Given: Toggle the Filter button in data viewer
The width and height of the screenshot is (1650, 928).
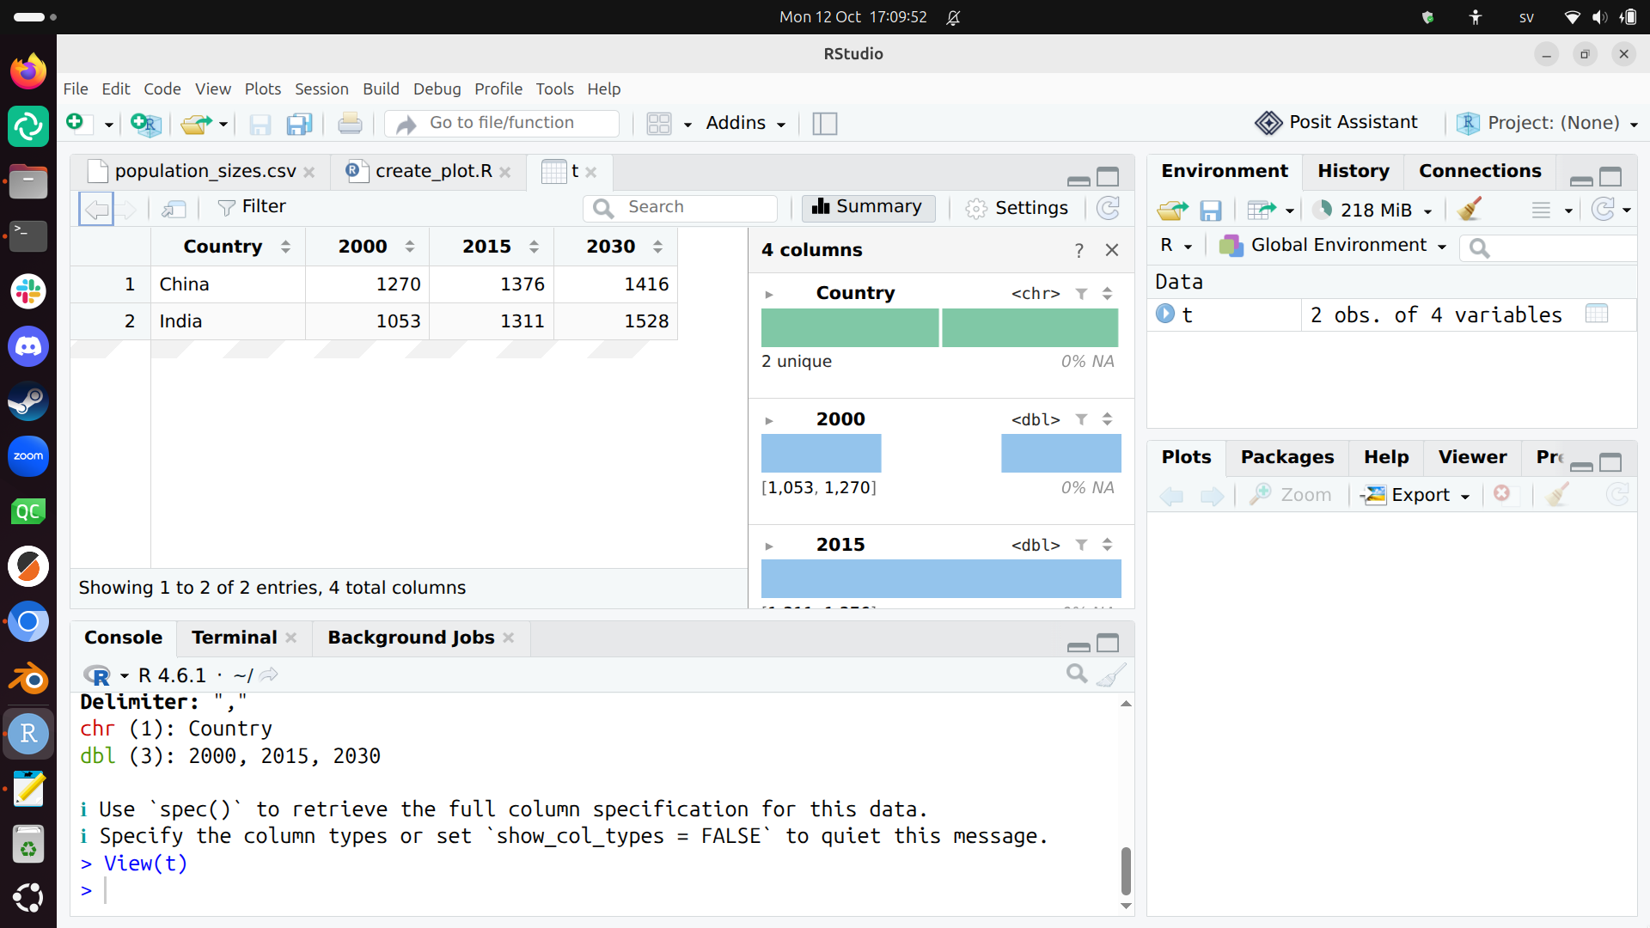Looking at the screenshot, I should click(x=252, y=207).
